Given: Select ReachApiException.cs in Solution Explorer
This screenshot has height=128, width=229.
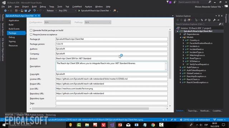Looking at the screenshot, I should click(196, 76).
